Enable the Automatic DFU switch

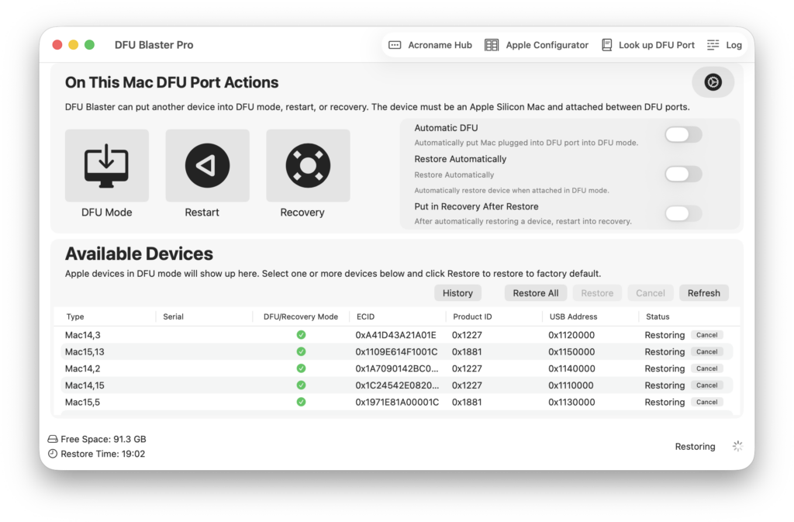click(683, 135)
